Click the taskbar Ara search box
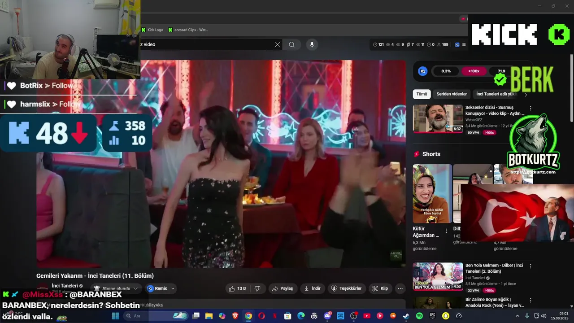This screenshot has width=574, height=323. click(156, 316)
